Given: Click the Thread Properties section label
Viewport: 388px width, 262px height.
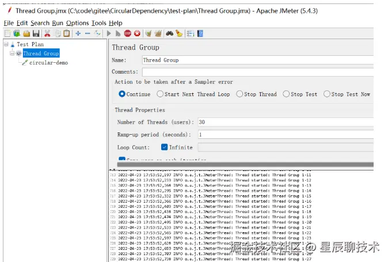Looking at the screenshot, I should (140, 110).
